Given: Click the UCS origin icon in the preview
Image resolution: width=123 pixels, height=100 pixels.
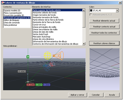Looking at the screenshot, I should pyautogui.click(x=28, y=82).
